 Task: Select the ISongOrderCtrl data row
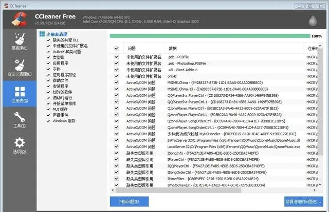click(x=214, y=172)
